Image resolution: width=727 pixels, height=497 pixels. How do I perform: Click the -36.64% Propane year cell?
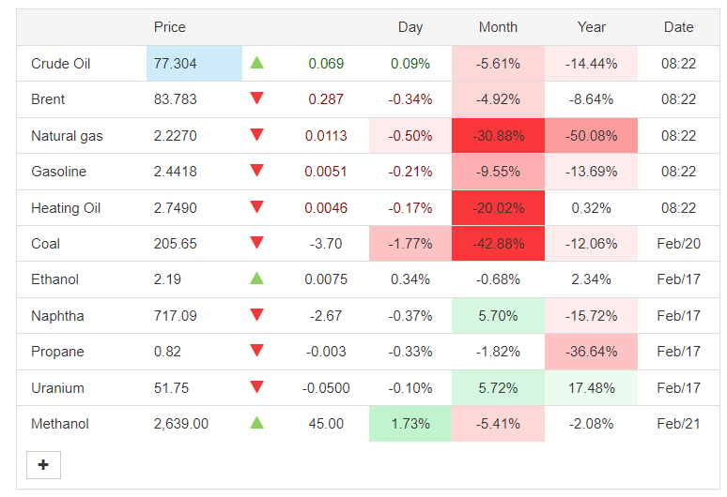pyautogui.click(x=591, y=352)
